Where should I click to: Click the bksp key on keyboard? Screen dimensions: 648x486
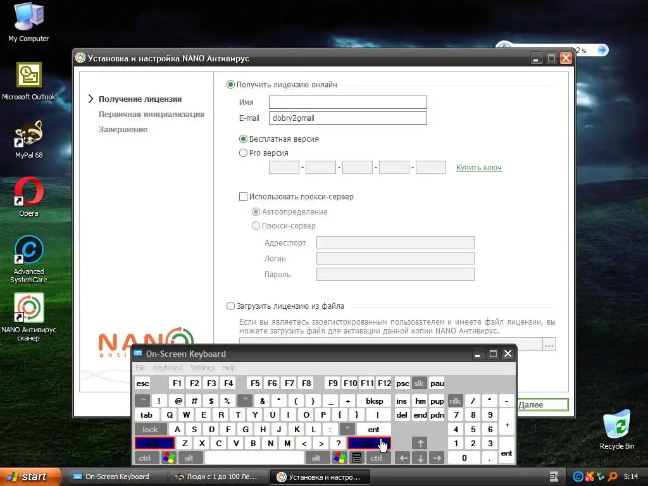coord(374,401)
